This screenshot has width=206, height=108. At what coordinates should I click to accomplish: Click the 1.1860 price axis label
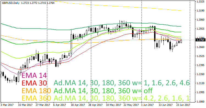[201, 101]
